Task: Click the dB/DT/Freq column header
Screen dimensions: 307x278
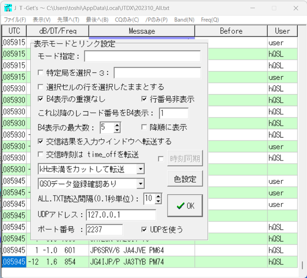Action: coord(58,31)
